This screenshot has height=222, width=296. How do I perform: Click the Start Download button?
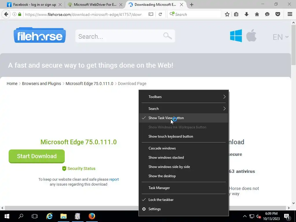point(37,156)
